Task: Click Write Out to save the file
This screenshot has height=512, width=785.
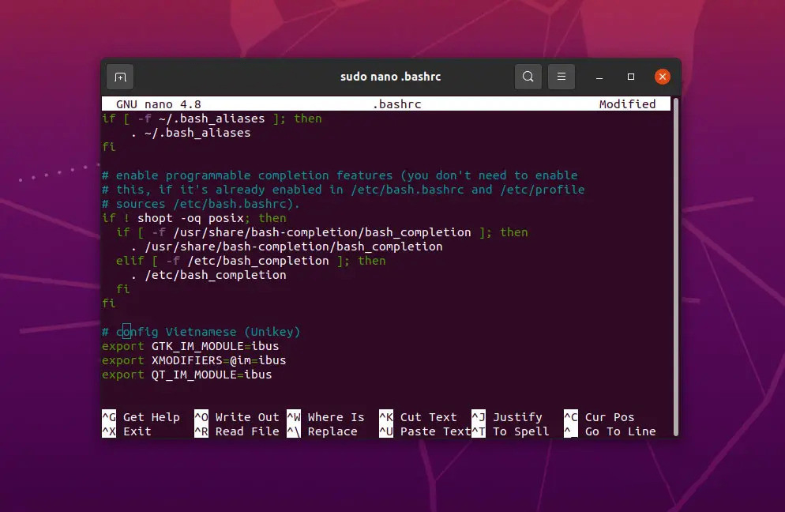Action: [247, 417]
